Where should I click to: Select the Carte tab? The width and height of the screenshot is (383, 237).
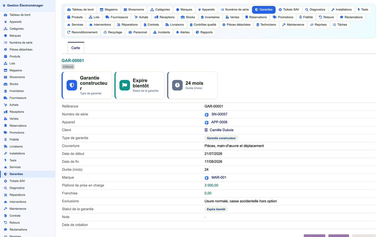click(x=76, y=48)
